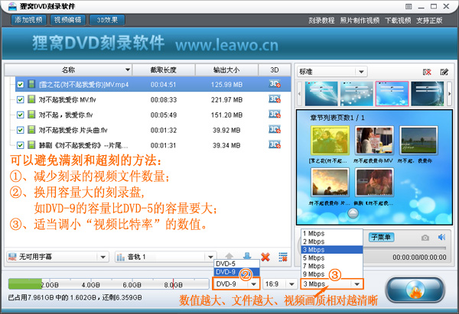Click the preview playback progress slider

405,248
